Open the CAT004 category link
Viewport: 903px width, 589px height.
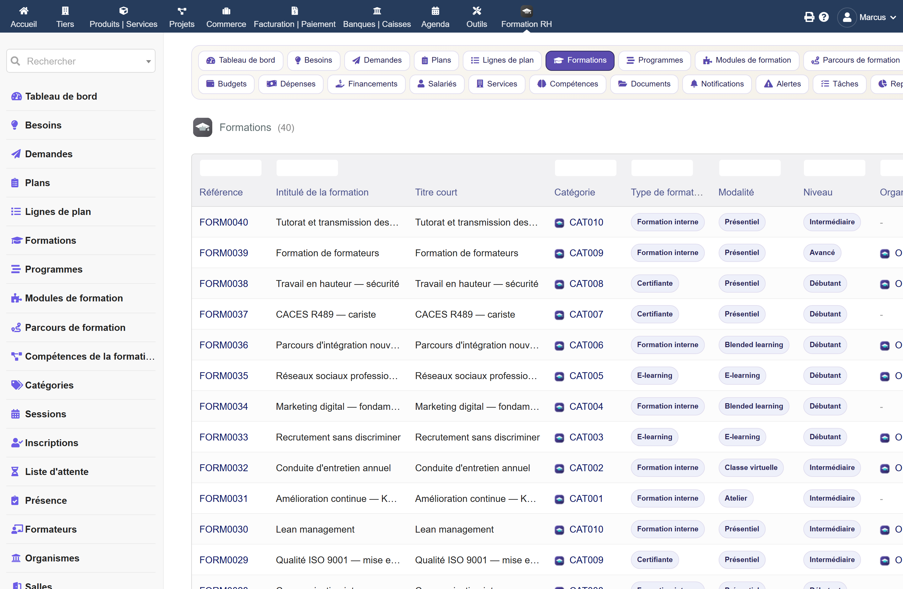coord(586,406)
